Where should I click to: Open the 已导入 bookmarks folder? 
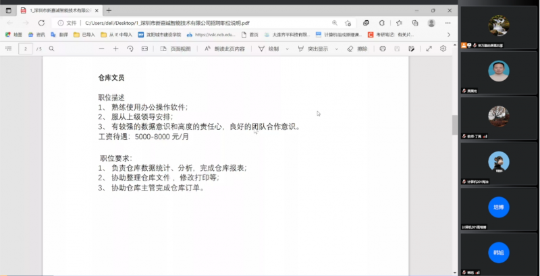pyautogui.click(x=84, y=34)
